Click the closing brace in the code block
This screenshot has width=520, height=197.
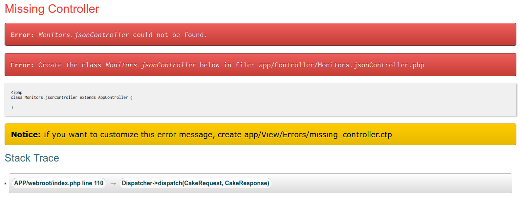[x=12, y=107]
